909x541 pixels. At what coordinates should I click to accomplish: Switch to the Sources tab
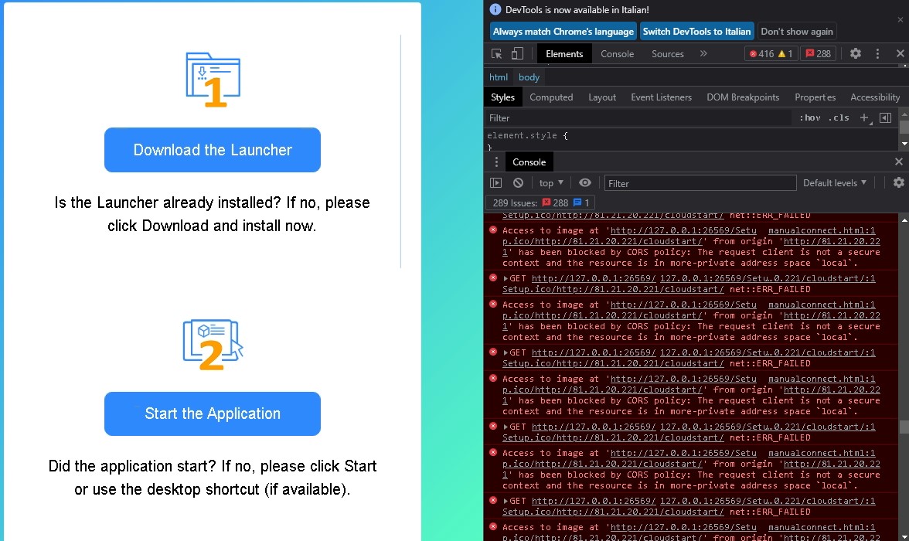(667, 54)
